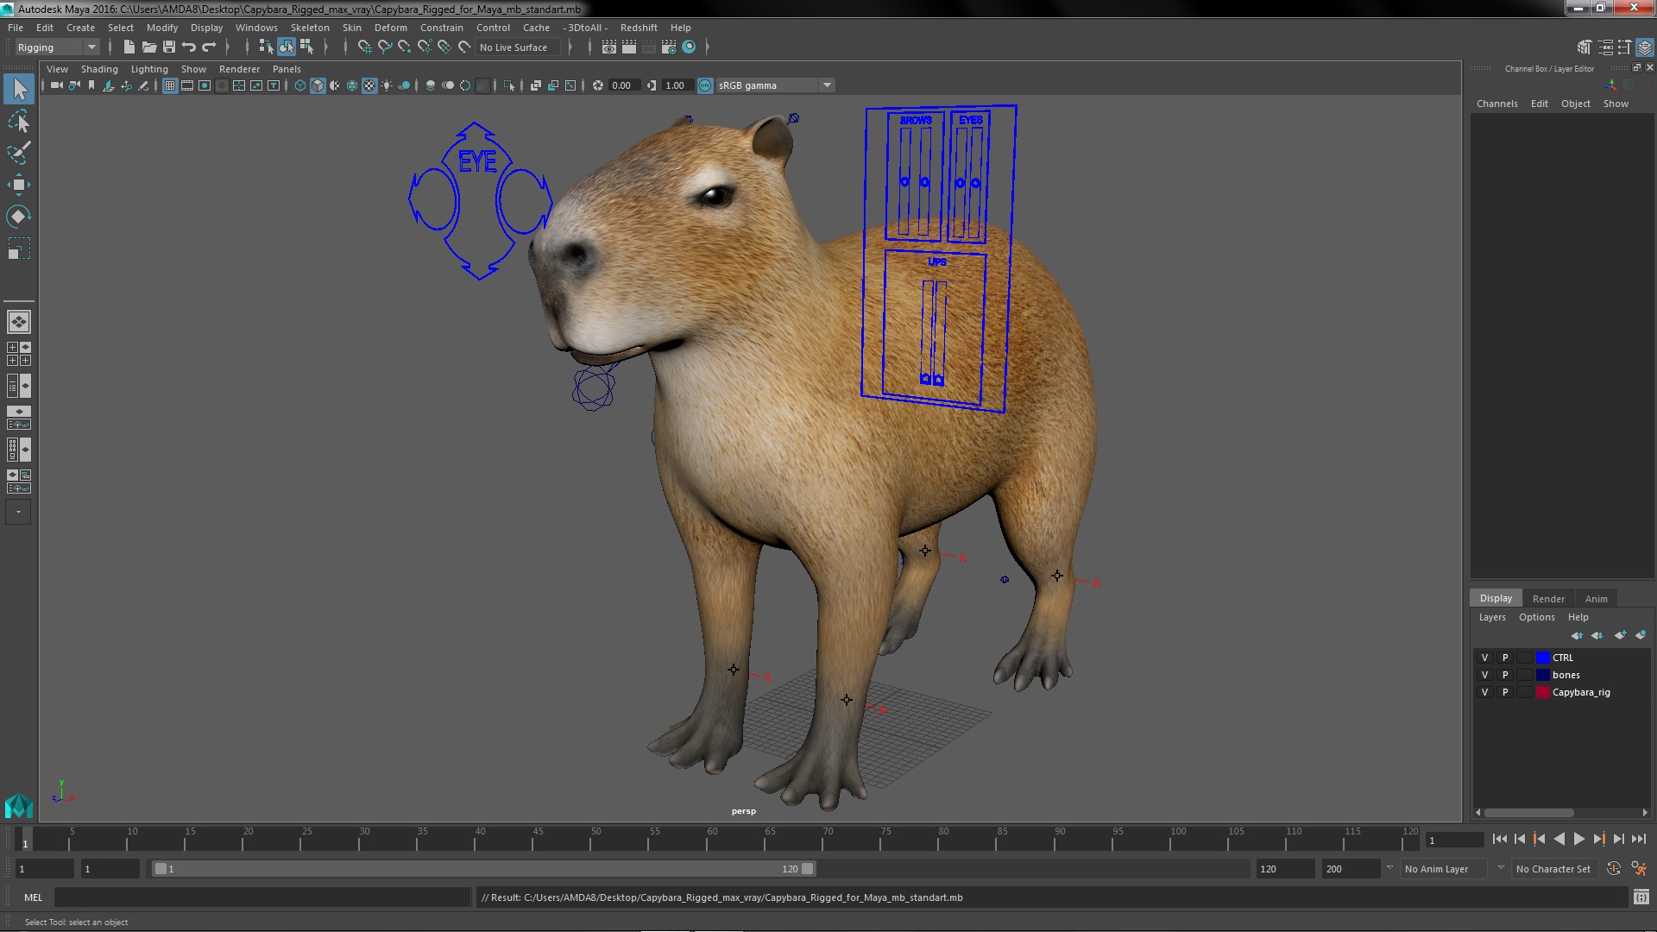Choose the Paint Selection tool
The width and height of the screenshot is (1657, 932).
pos(19,153)
